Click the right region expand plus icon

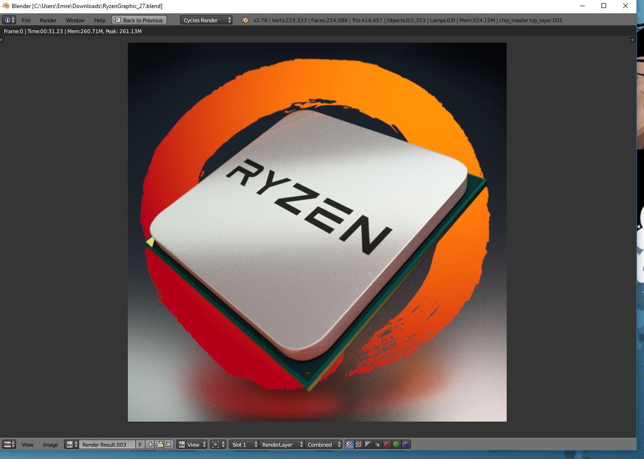tap(632, 40)
